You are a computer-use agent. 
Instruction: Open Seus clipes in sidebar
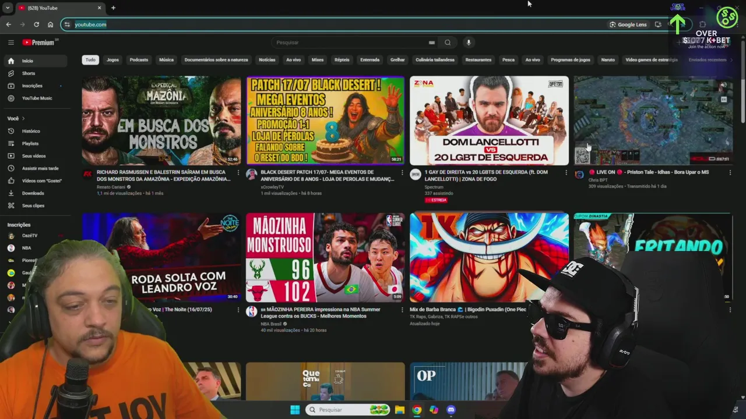(x=35, y=205)
